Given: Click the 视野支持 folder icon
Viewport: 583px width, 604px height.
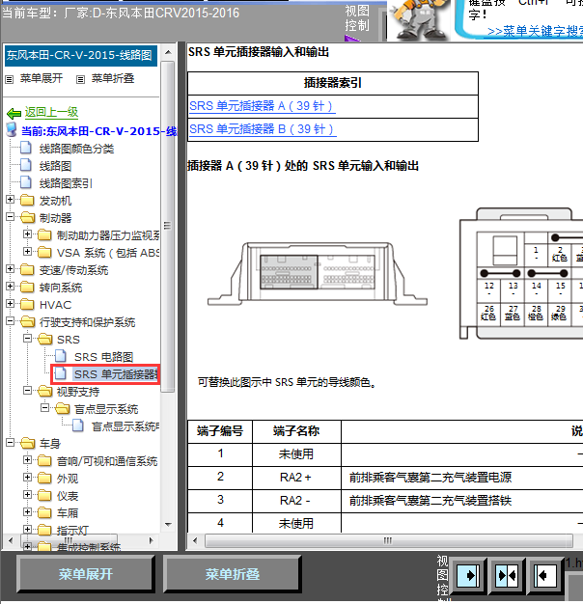Looking at the screenshot, I should (44, 392).
